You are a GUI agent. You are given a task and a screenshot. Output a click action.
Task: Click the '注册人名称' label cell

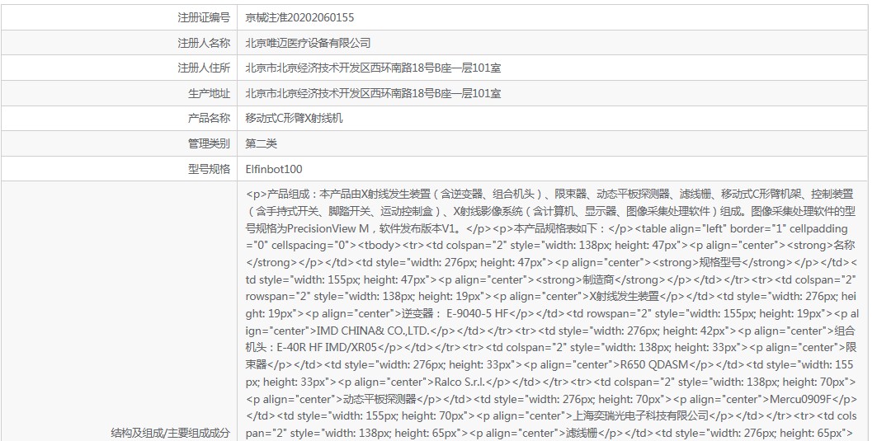click(119, 43)
